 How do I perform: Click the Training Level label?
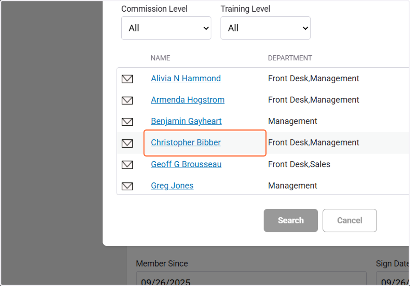click(245, 9)
